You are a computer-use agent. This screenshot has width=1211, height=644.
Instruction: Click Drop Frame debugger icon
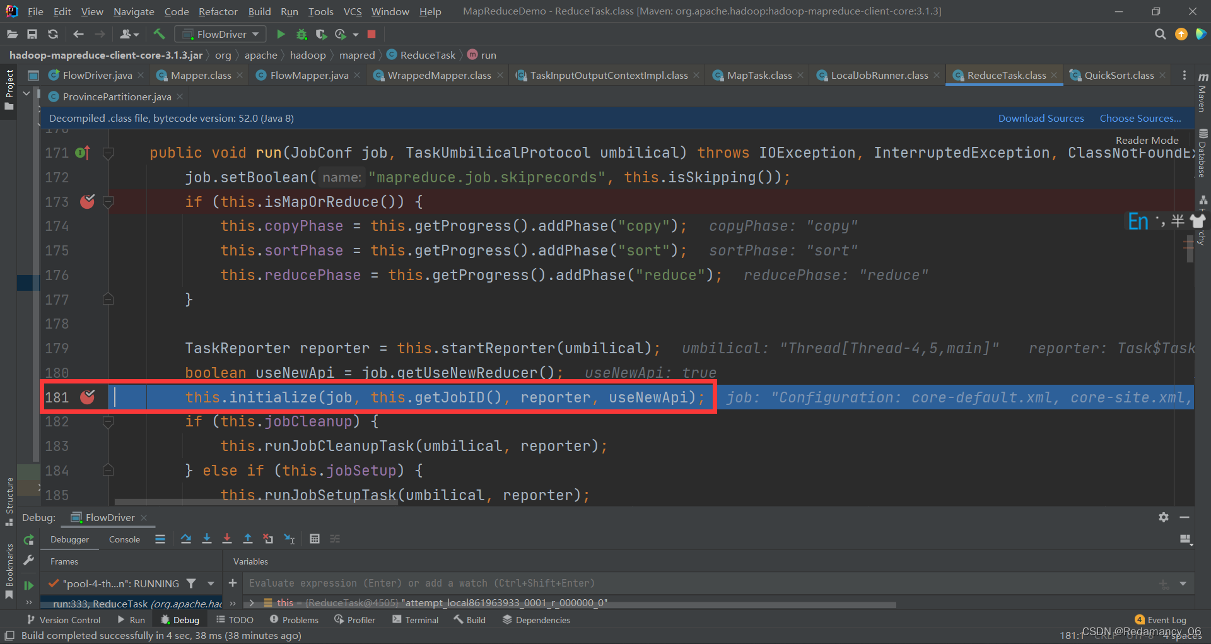(268, 539)
